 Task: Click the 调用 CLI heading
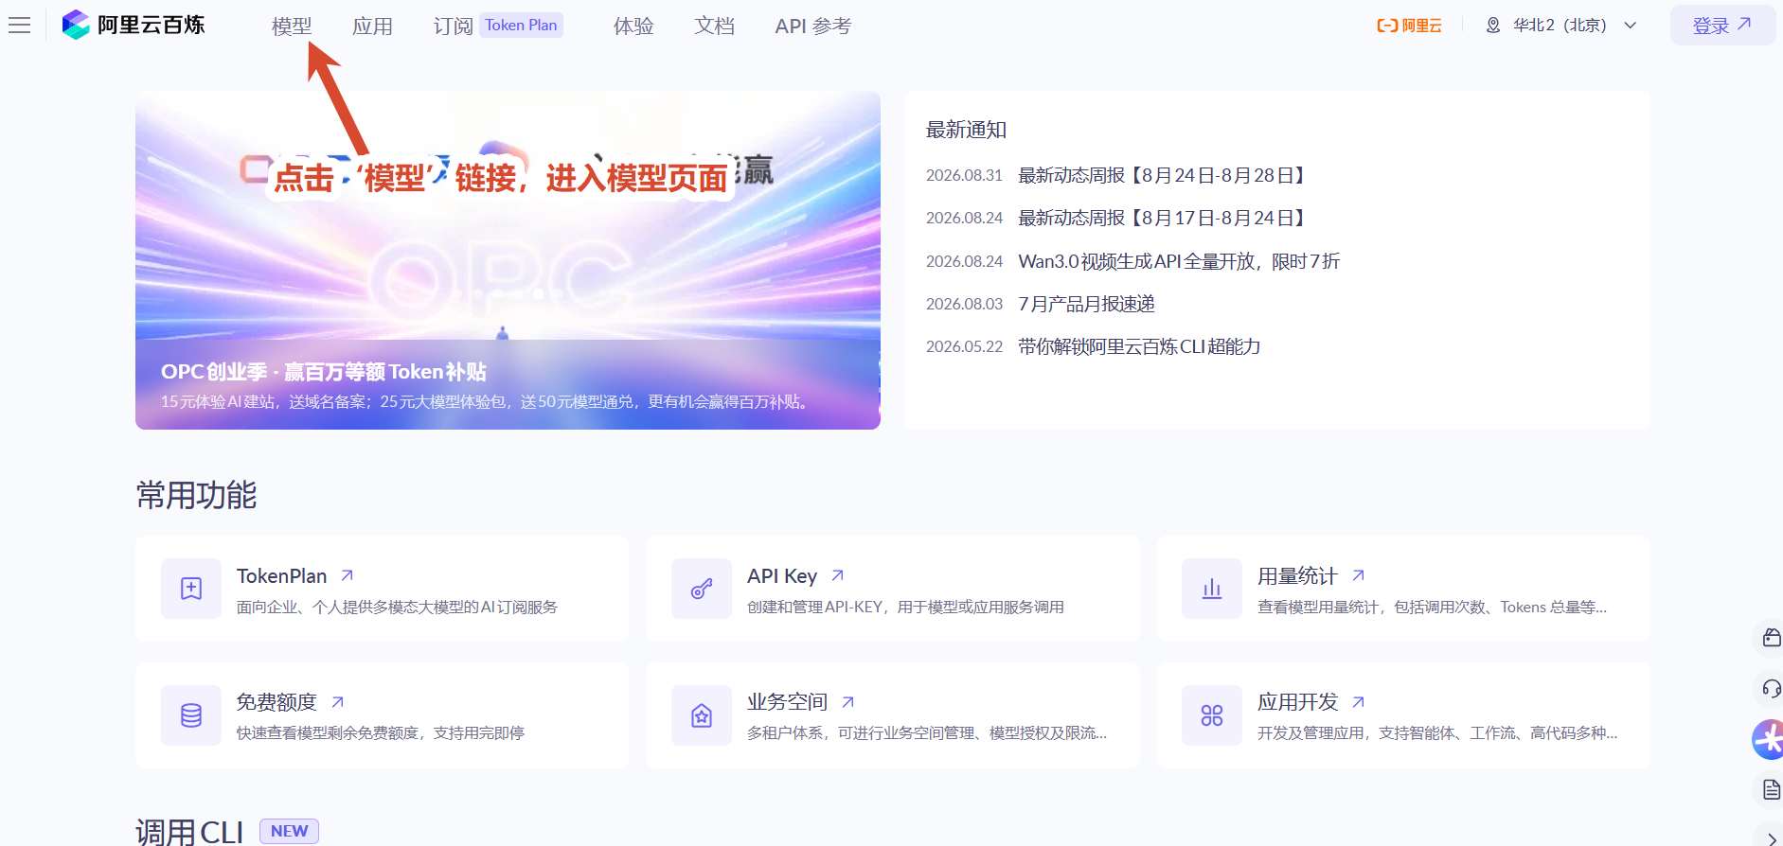point(189,832)
